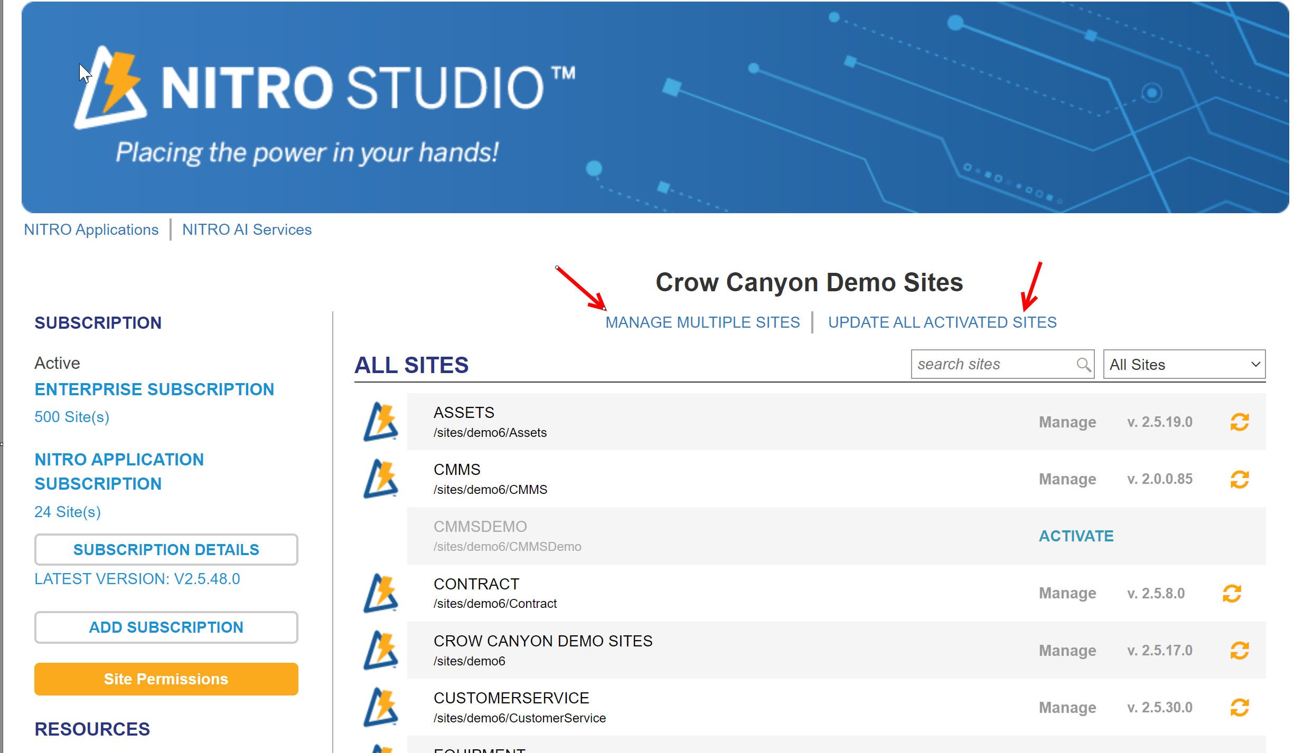Click the NITRO logo icon beside ASSETS
The height and width of the screenshot is (753, 1313).
point(380,421)
